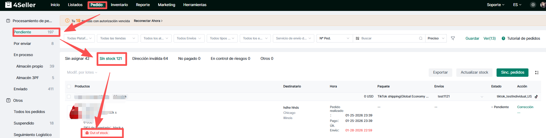Click the user avatar in top bar
Image resolution: width=546 pixels, height=138 pixels.
(x=543, y=5)
